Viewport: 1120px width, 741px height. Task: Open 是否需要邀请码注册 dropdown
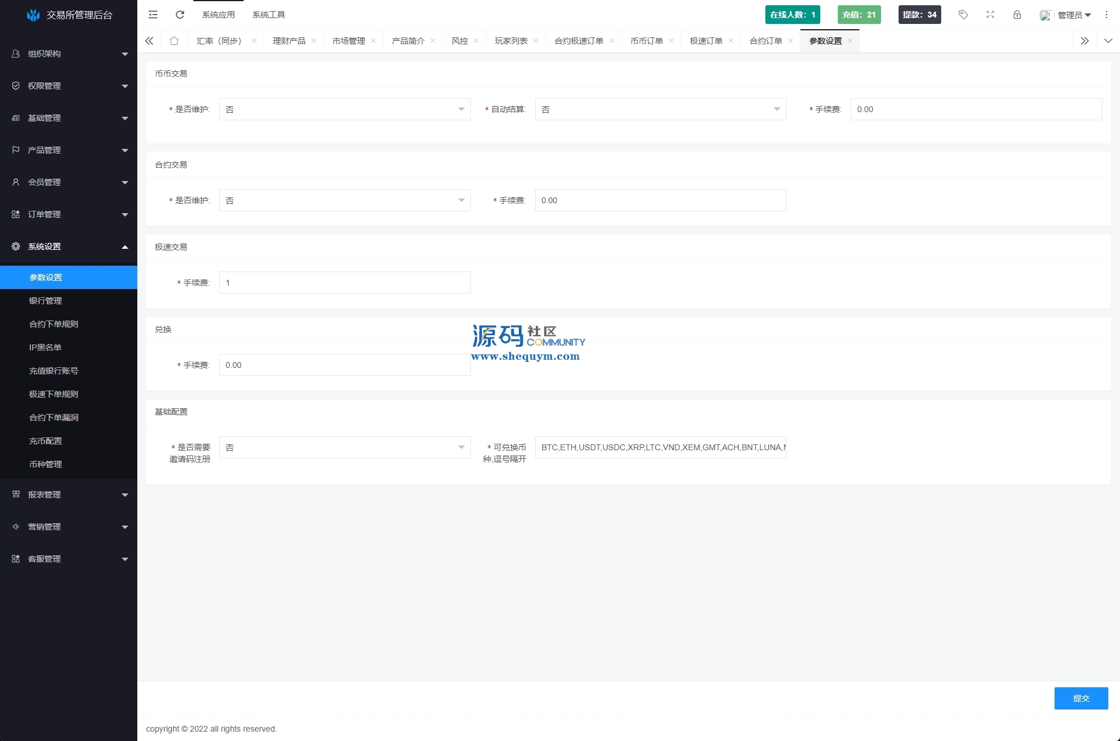tap(345, 447)
